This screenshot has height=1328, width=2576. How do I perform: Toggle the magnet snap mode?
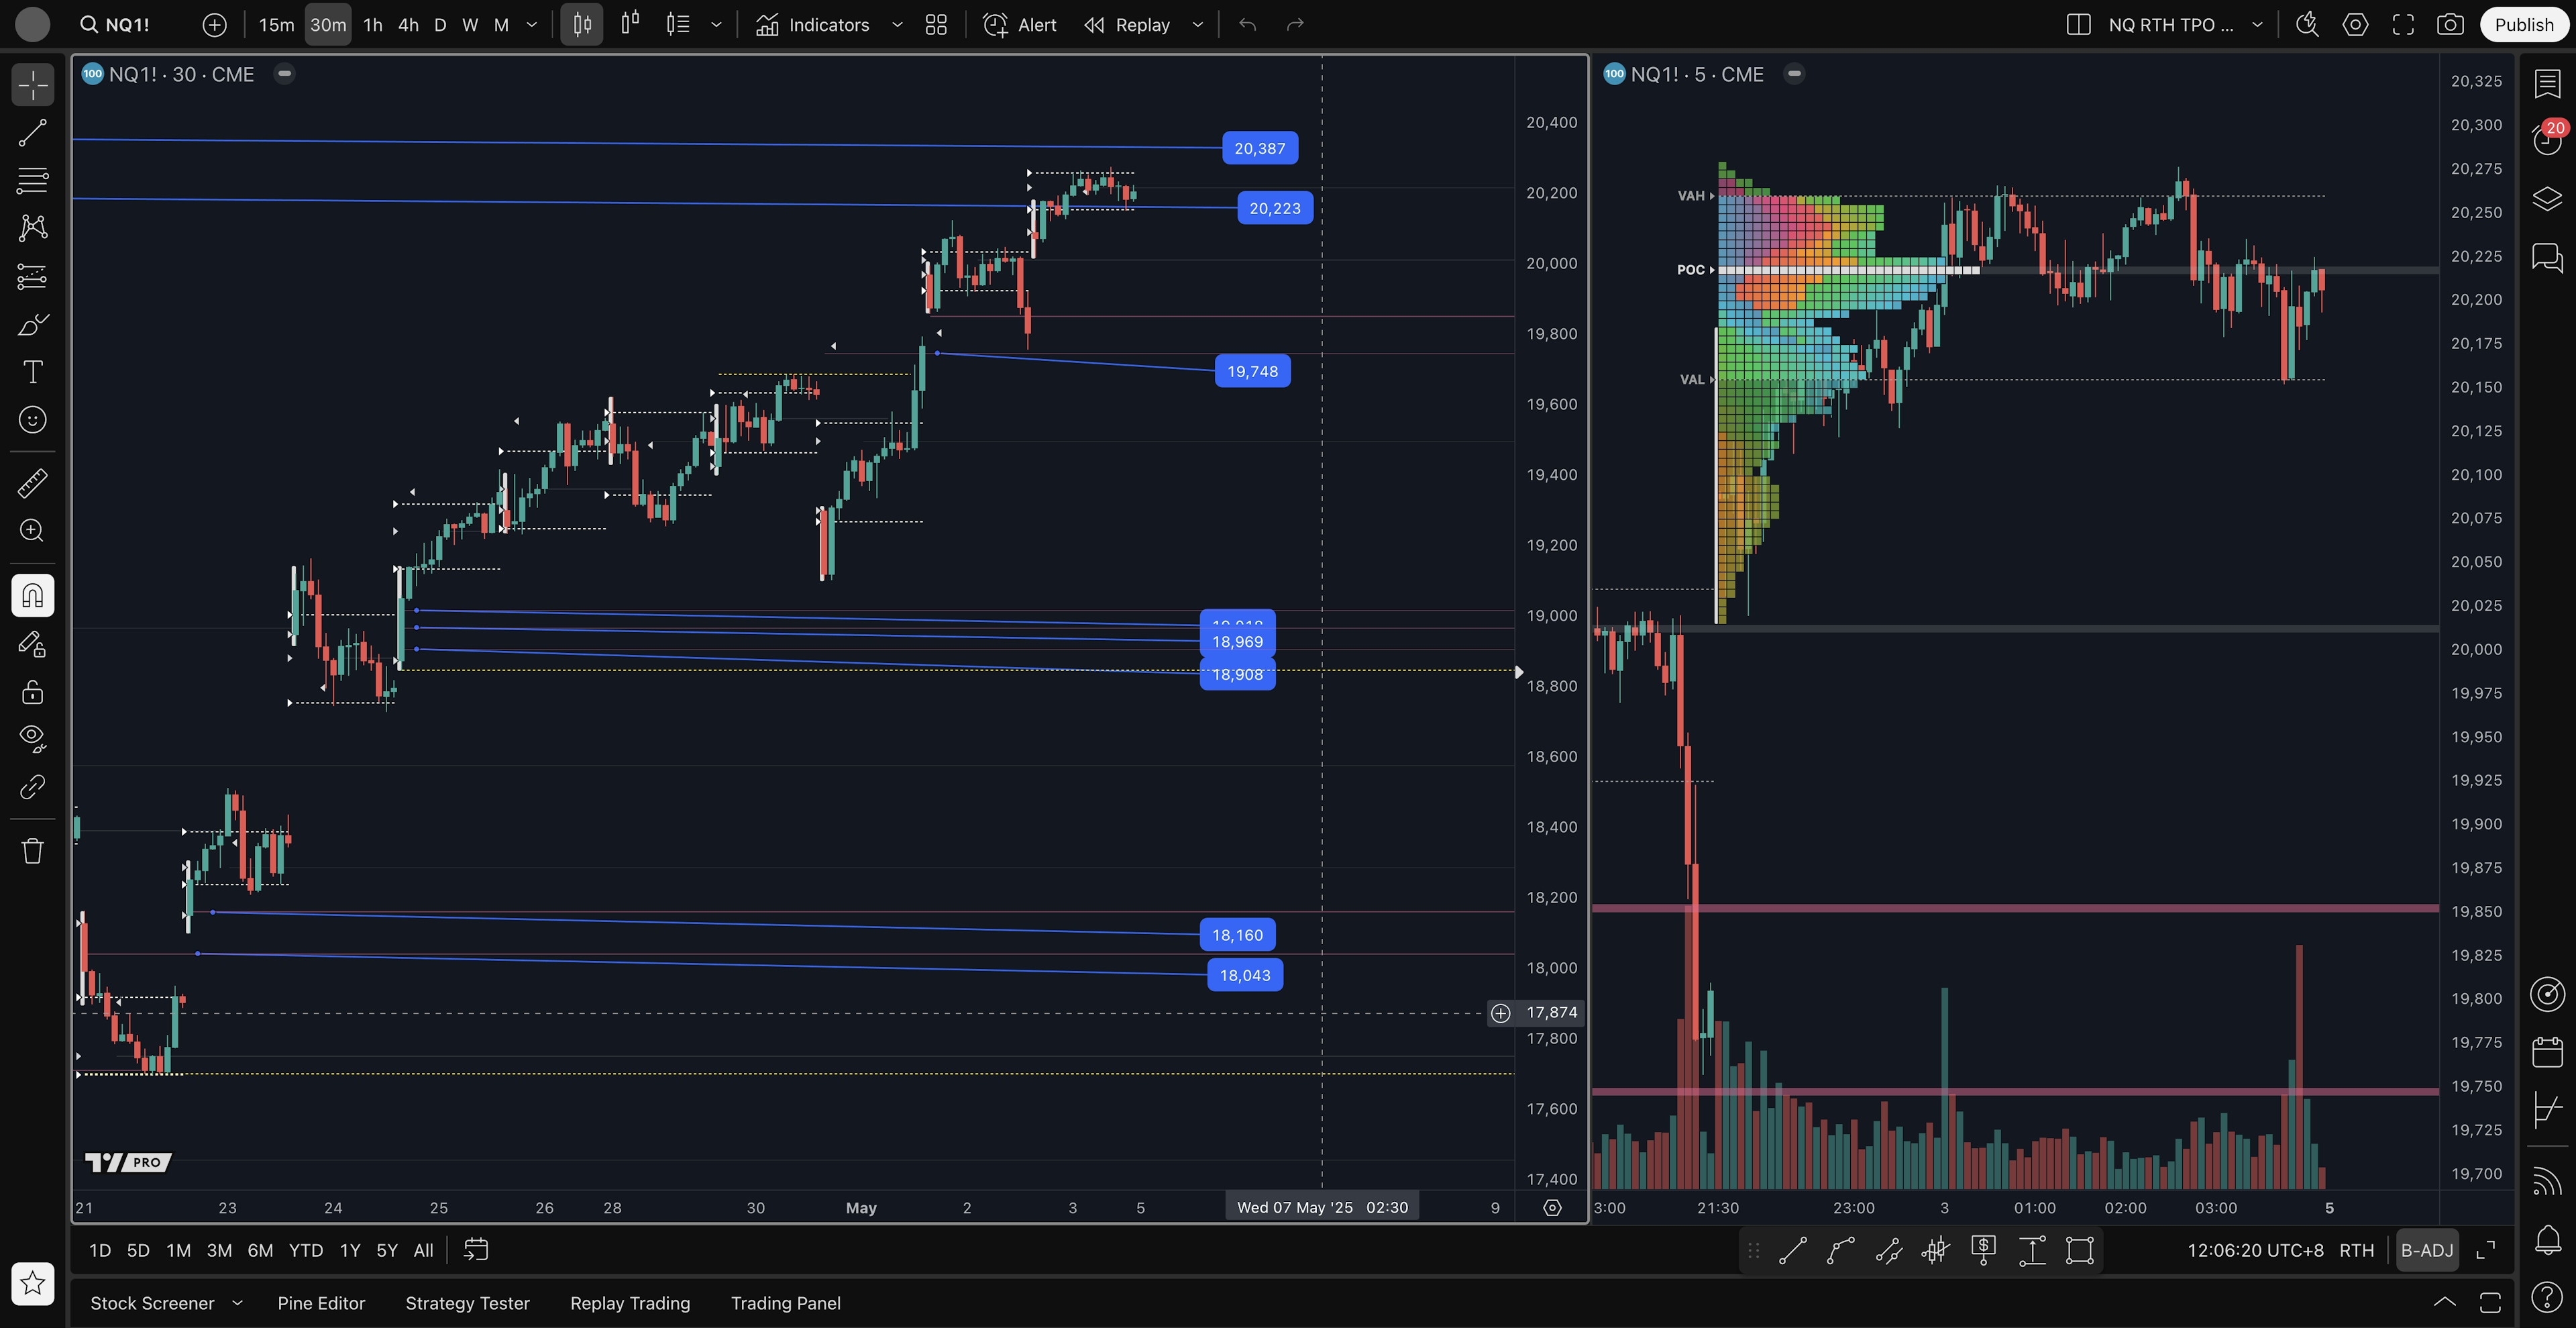[32, 596]
